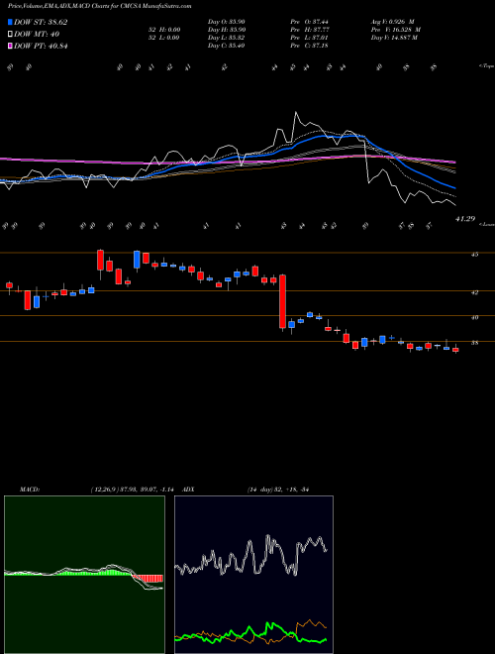Image resolution: width=495 pixels, height=654 pixels.
Task: Click the blue DOW ST legend swatch
Action: (x=10, y=22)
